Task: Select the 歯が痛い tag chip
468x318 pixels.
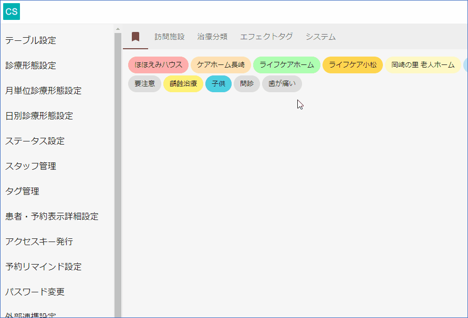Action: [282, 84]
